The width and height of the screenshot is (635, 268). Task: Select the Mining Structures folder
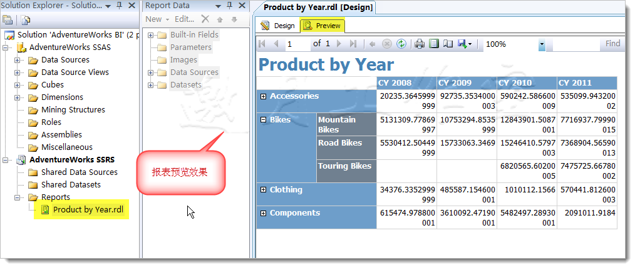click(73, 110)
